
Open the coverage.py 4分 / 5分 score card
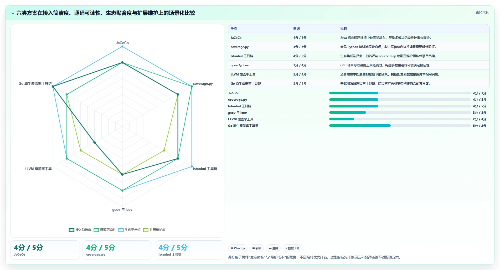coord(117,250)
